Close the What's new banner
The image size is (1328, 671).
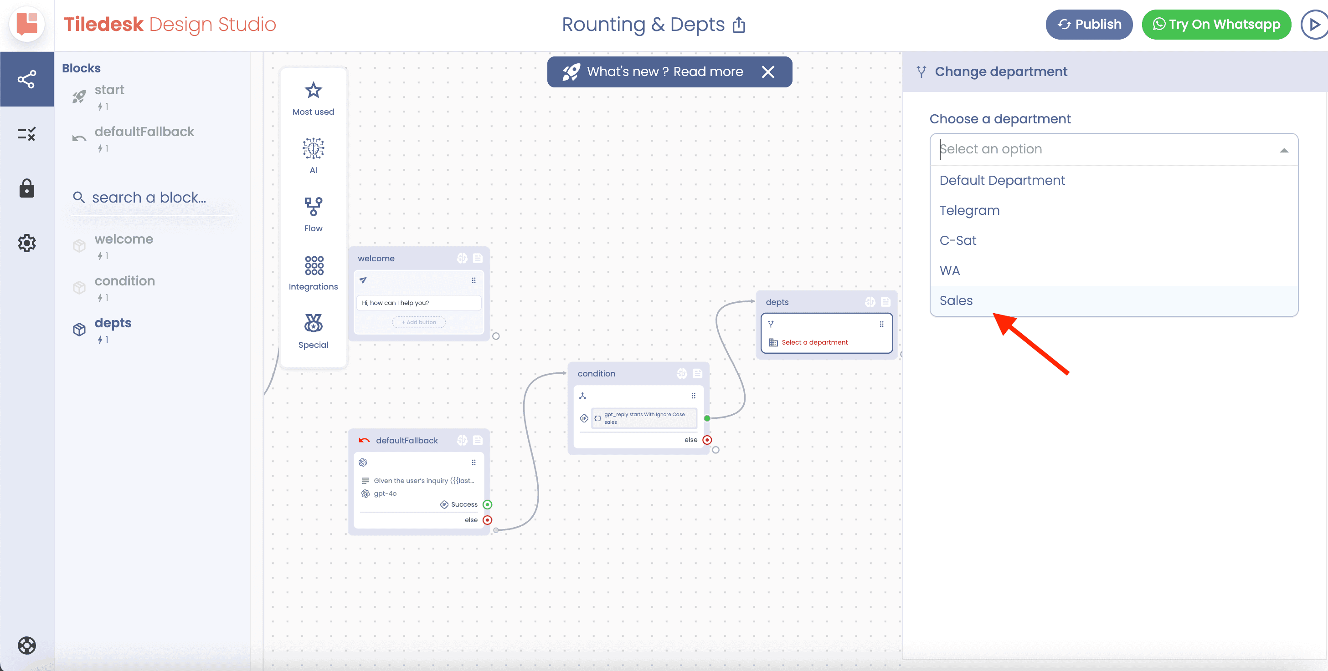pyautogui.click(x=767, y=72)
